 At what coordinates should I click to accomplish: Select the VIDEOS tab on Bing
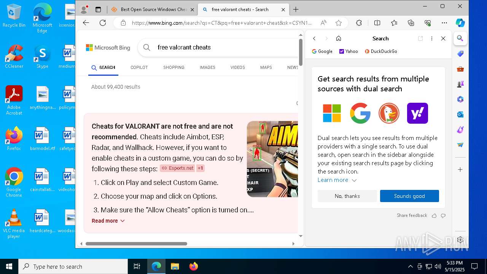238,67
